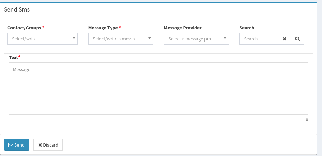Expand the Contact/Groups dropdown arrow
The image size is (322, 156).
pyautogui.click(x=74, y=38)
